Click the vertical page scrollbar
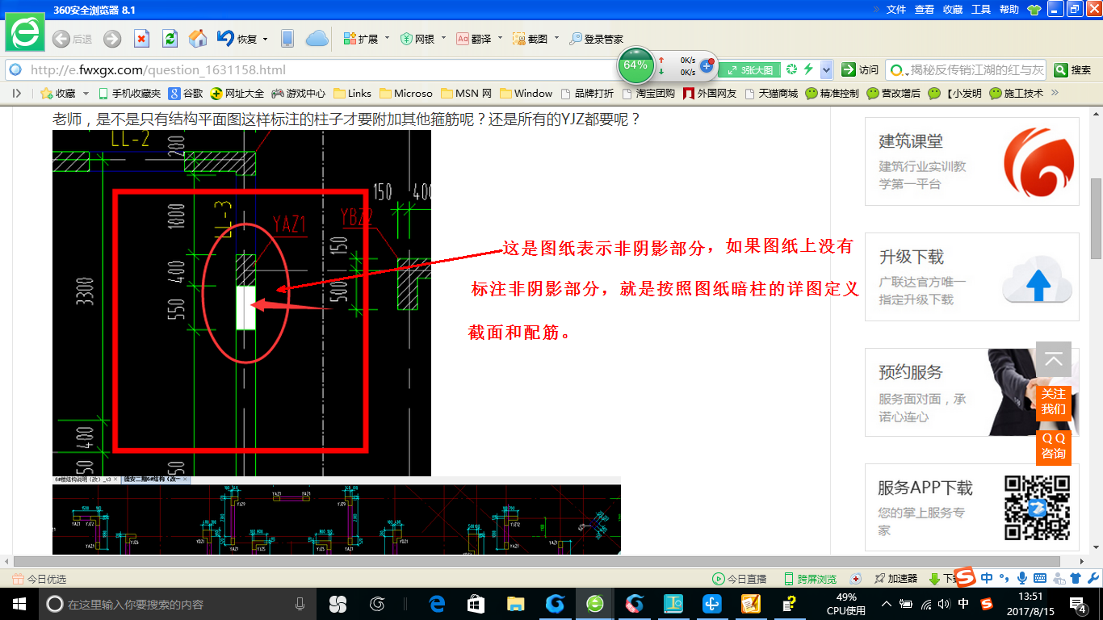1103x620 pixels. pyautogui.click(x=1096, y=218)
